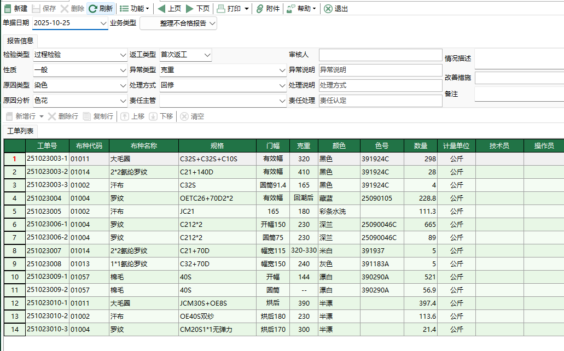Switch to the 报告信息 tab
Viewport: 564px width, 351px height.
(x=19, y=40)
